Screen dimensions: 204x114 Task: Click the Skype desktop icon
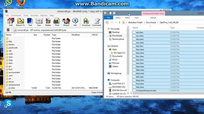coord(9,105)
